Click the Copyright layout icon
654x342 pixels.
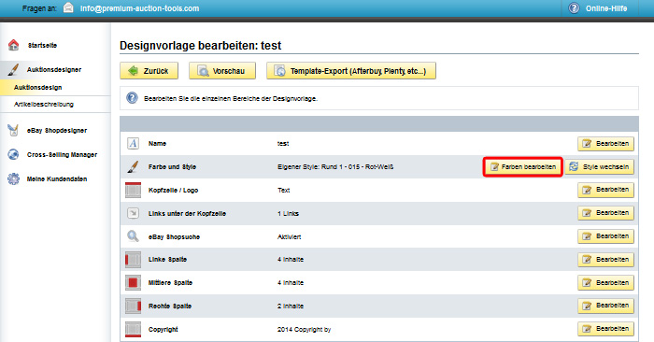(x=133, y=330)
